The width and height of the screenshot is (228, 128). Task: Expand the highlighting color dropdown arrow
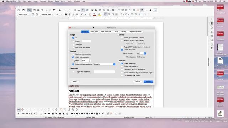102,14
